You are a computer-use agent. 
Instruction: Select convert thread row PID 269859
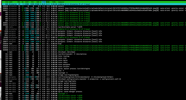click(x=94, y=48)
